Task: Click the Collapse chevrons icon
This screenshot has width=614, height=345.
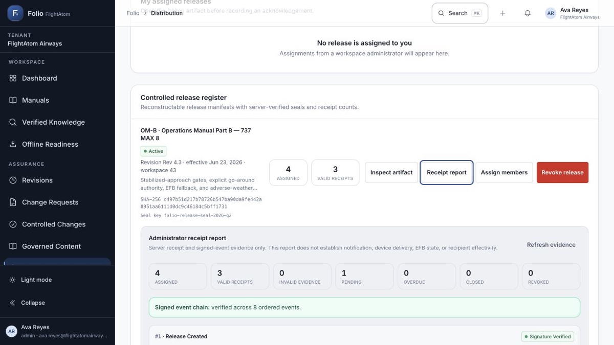Action: (x=12, y=303)
